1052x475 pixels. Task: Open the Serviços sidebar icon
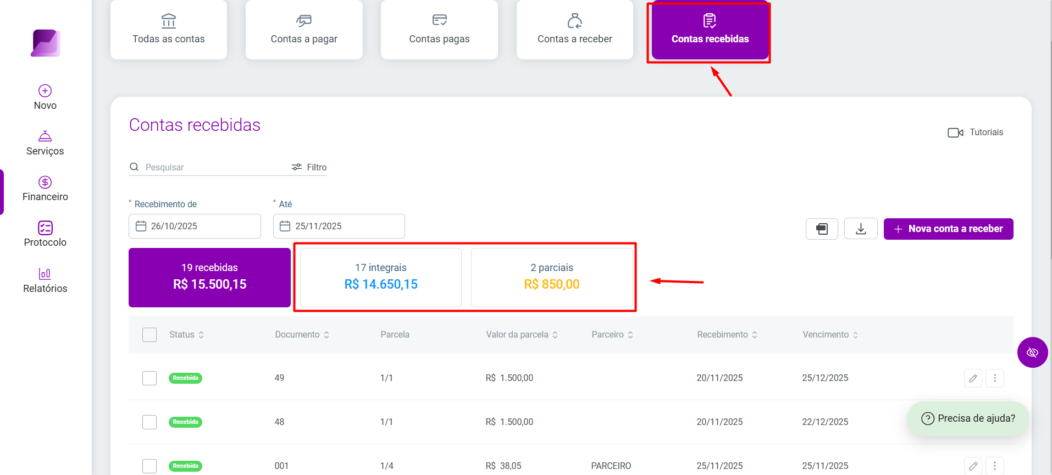coord(45,136)
